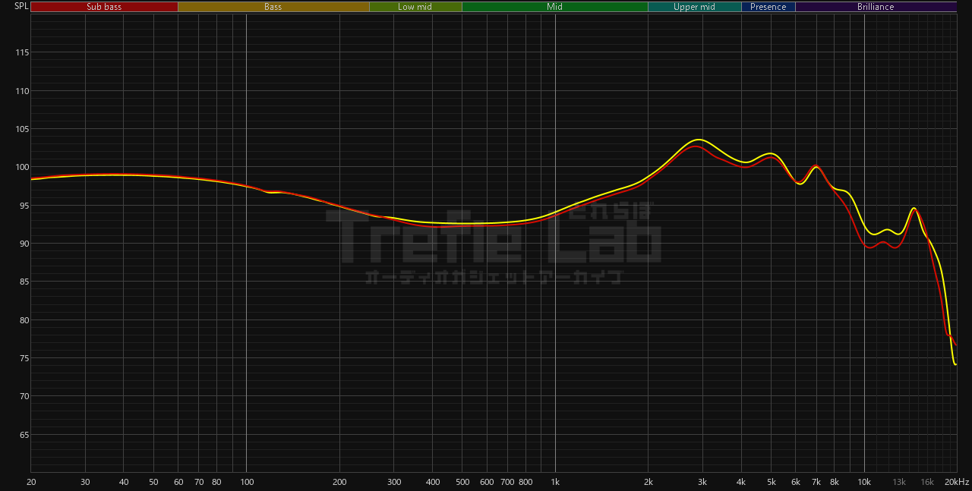Select the "10k" frequency axis label

[x=864, y=482]
